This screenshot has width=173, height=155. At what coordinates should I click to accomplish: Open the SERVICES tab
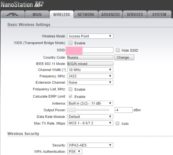(135, 15)
